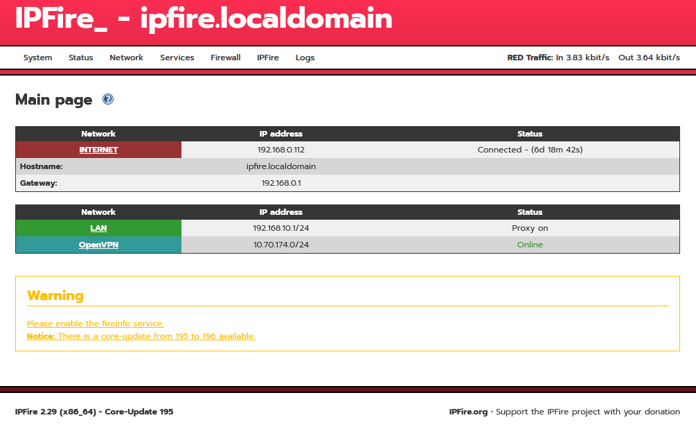This screenshot has height=429, width=696.
Task: Click the Gateway: row label
Action: tap(39, 183)
